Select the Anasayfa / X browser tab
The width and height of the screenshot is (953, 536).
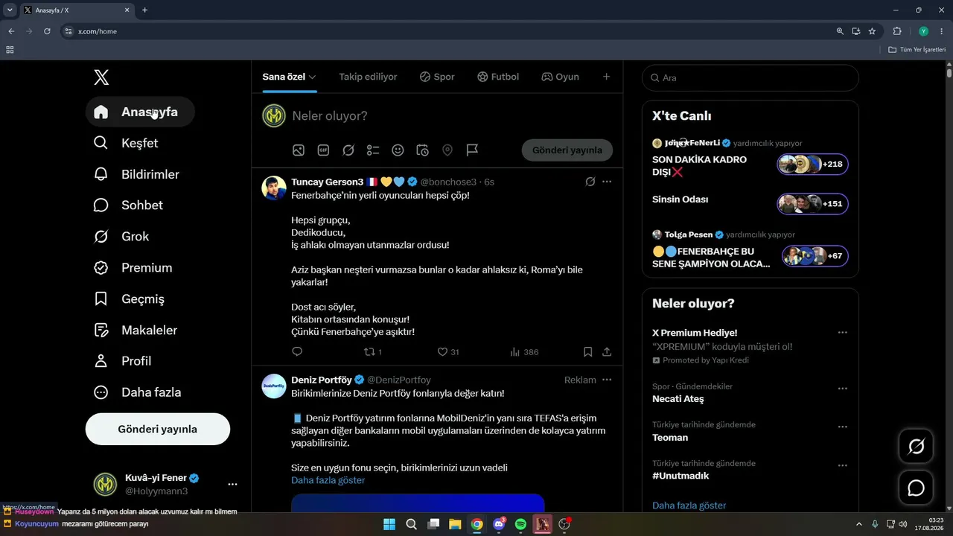(x=77, y=10)
